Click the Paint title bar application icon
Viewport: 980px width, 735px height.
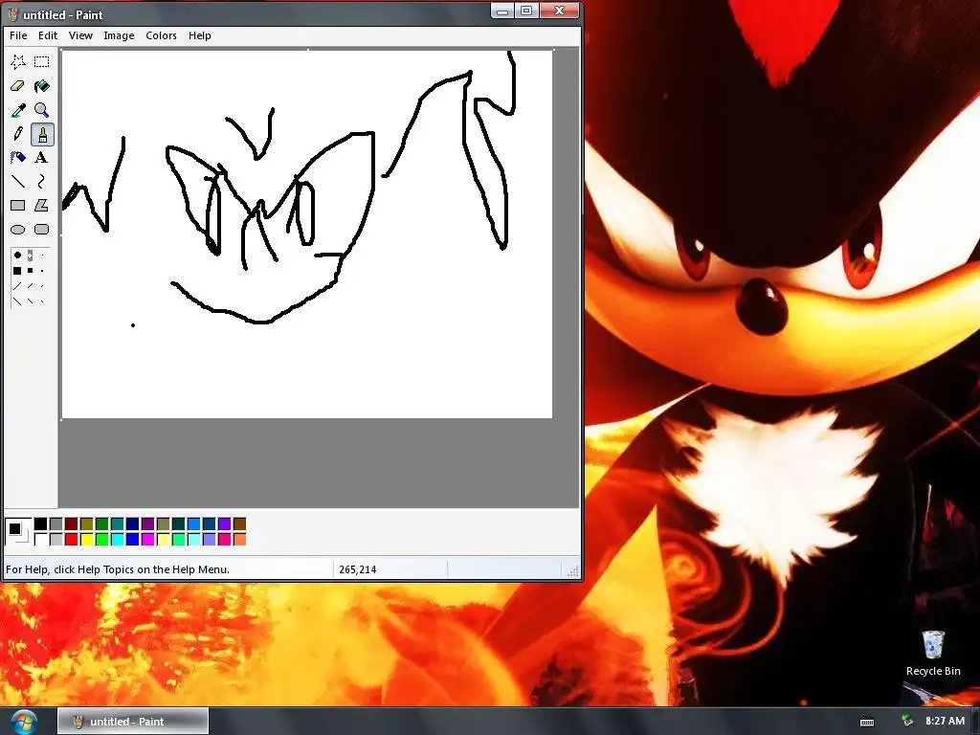(x=12, y=14)
